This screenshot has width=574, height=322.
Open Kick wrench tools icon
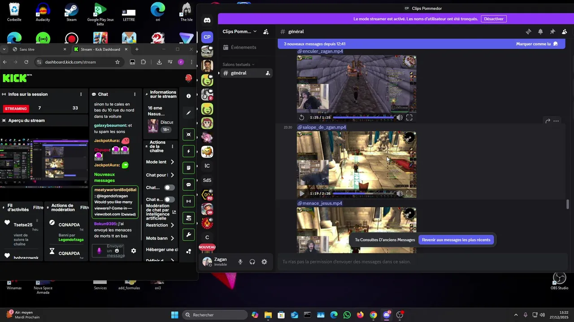point(188,235)
